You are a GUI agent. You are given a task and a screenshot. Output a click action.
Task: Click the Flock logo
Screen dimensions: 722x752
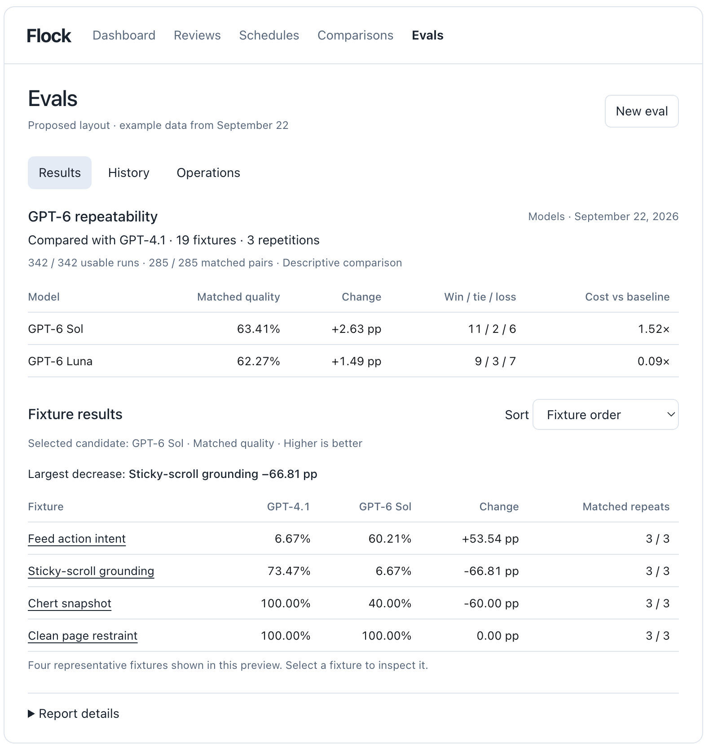pyautogui.click(x=48, y=35)
